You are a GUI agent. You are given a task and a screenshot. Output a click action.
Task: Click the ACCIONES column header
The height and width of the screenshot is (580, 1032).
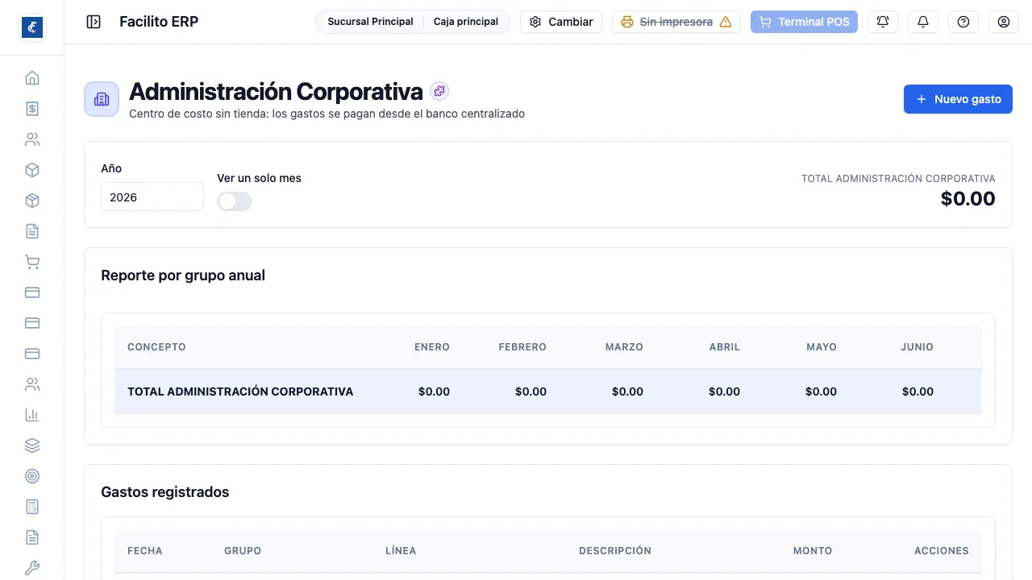pyautogui.click(x=942, y=551)
